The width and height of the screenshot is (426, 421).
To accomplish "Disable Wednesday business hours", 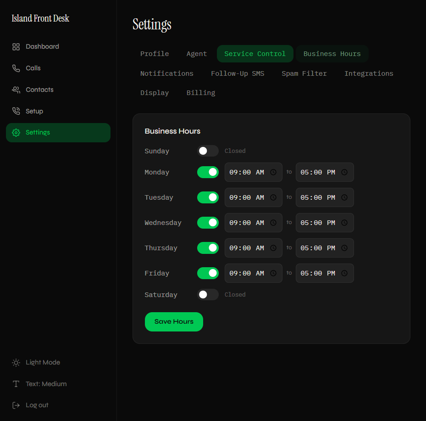I will [x=208, y=223].
